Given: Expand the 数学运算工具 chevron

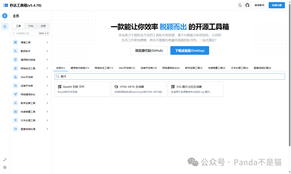Looking at the screenshot, I should (47, 103).
